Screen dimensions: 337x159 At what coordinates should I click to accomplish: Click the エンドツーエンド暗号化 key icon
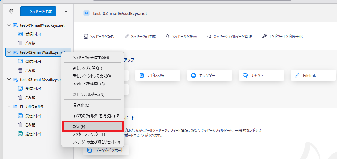pyautogui.click(x=264, y=37)
